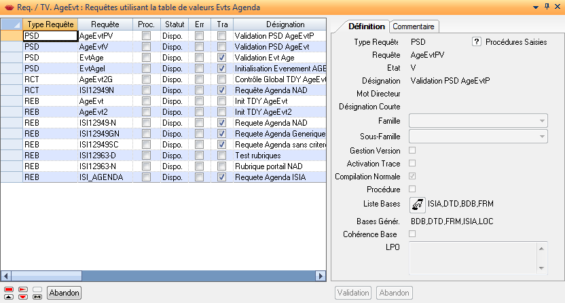Click the red down-arrow icon
This screenshot has width=565, height=303.
click(x=23, y=296)
